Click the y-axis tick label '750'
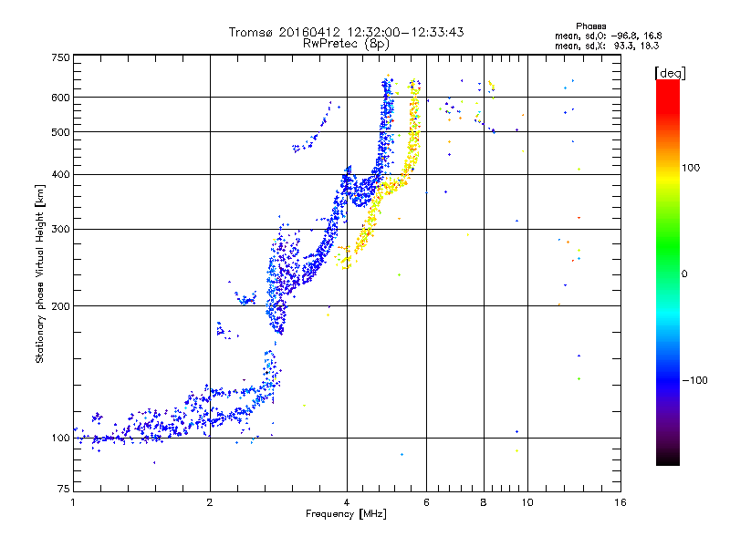 [60, 57]
